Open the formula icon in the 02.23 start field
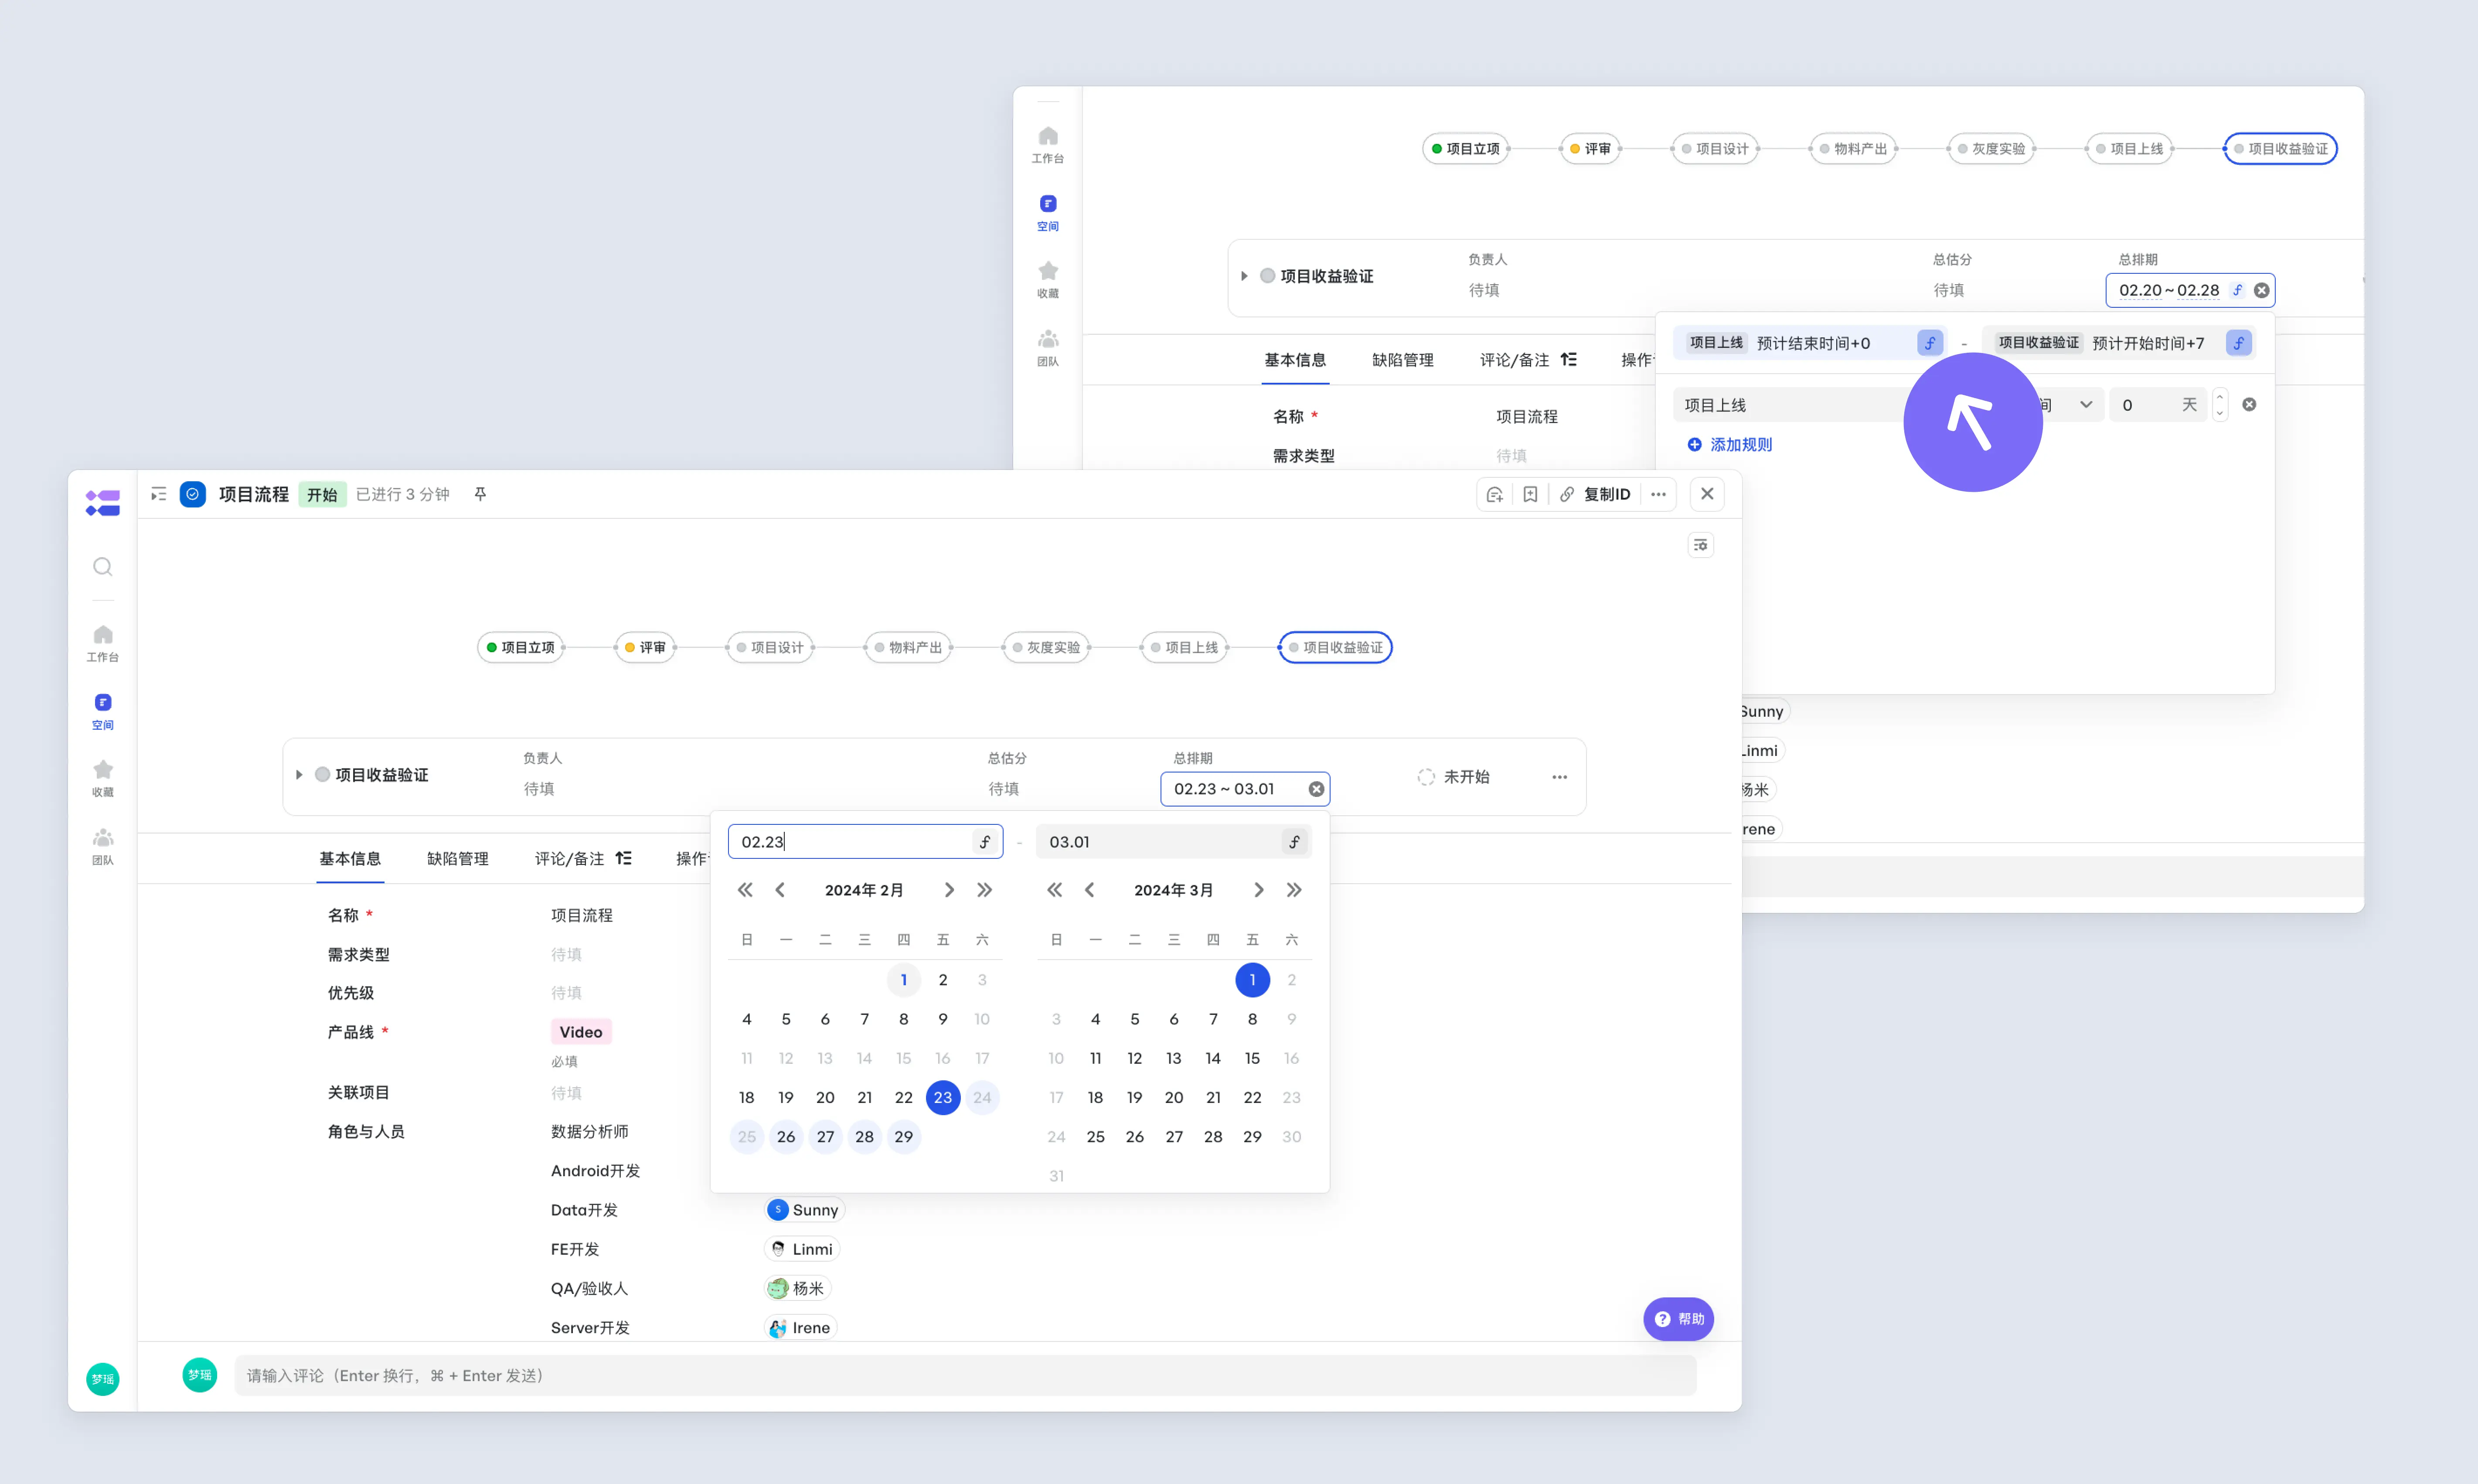The height and width of the screenshot is (1484, 2478). point(985,842)
